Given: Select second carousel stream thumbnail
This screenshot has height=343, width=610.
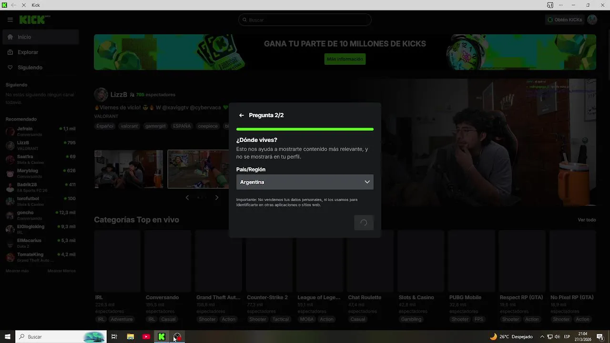Looking at the screenshot, I should pyautogui.click(x=198, y=169).
